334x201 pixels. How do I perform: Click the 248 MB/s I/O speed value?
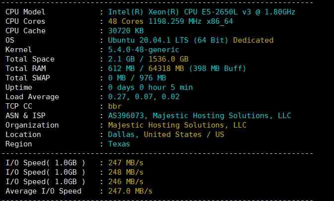click(x=126, y=172)
